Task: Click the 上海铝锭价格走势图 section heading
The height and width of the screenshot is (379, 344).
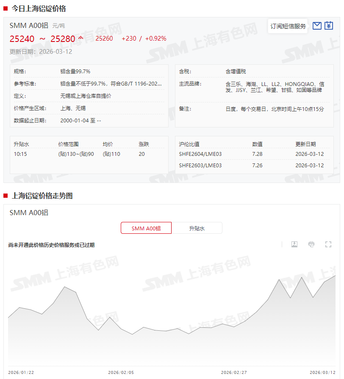Action: [42, 196]
